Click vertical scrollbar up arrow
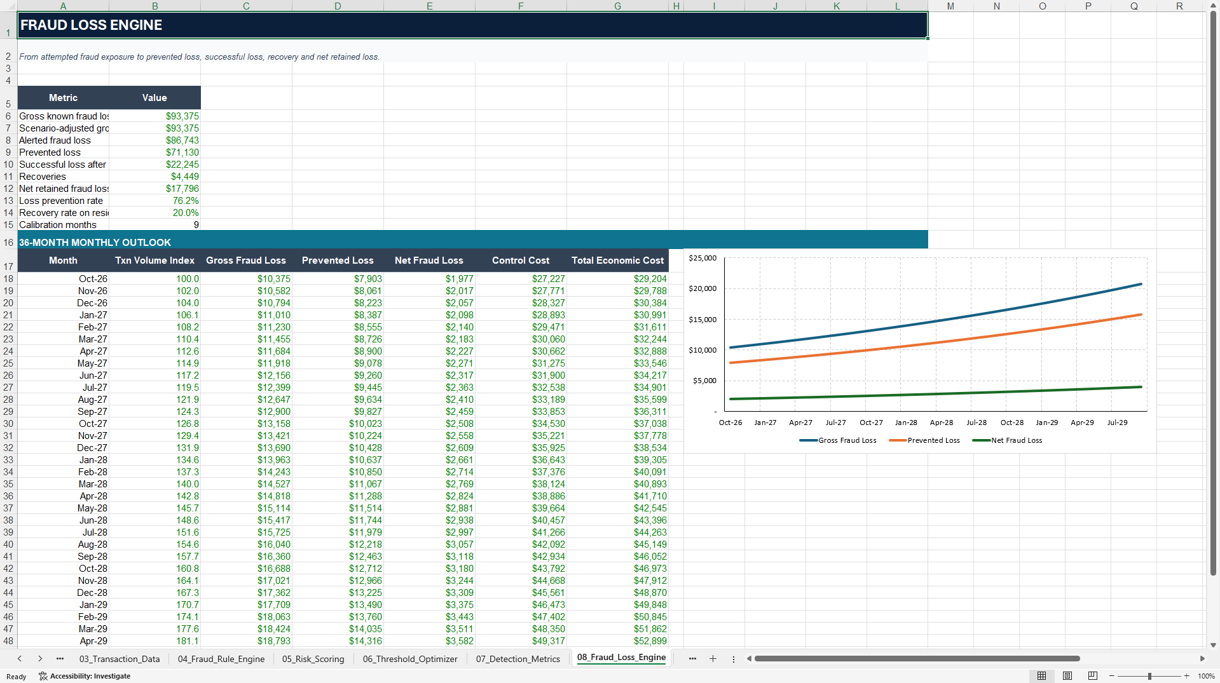This screenshot has height=683, width=1220. [1213, 5]
